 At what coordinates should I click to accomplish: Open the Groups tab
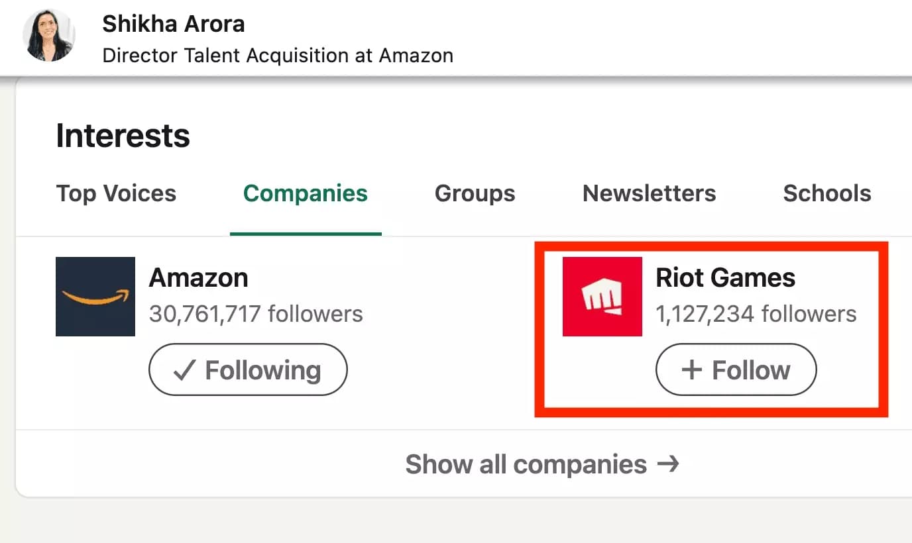tap(475, 193)
